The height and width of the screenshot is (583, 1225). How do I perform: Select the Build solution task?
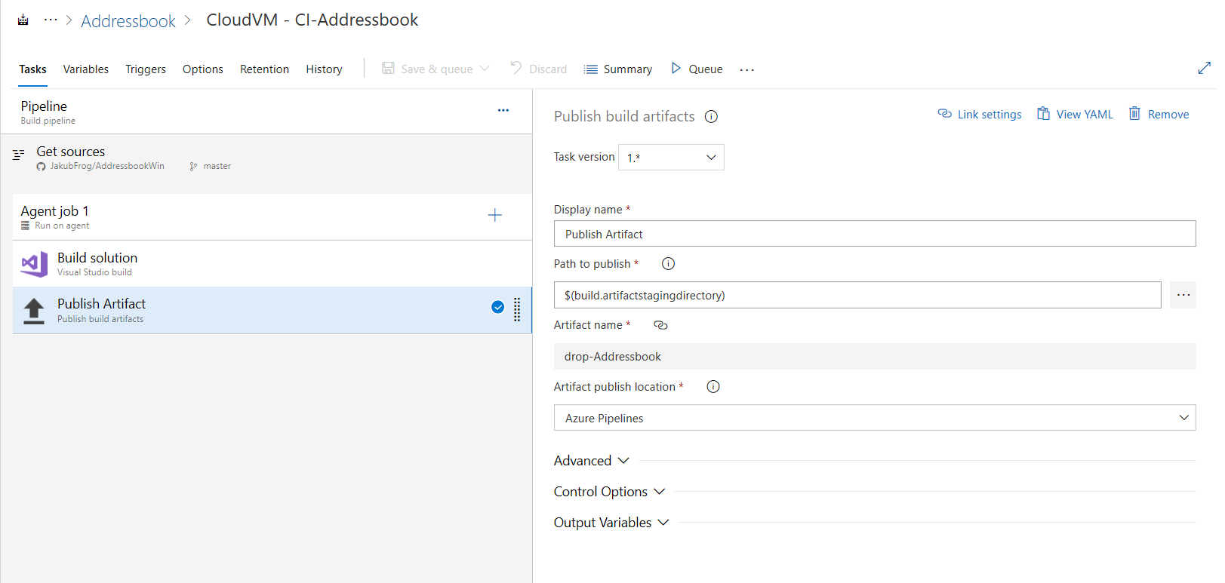pyautogui.click(x=272, y=264)
